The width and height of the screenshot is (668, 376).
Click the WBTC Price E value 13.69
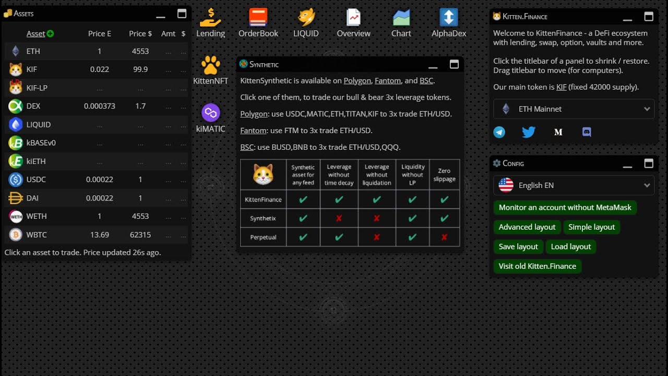click(100, 234)
